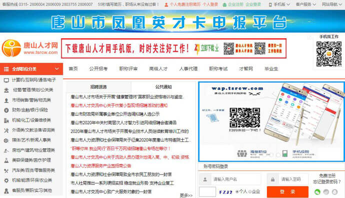Click the machinery chemical category icon

6,120
